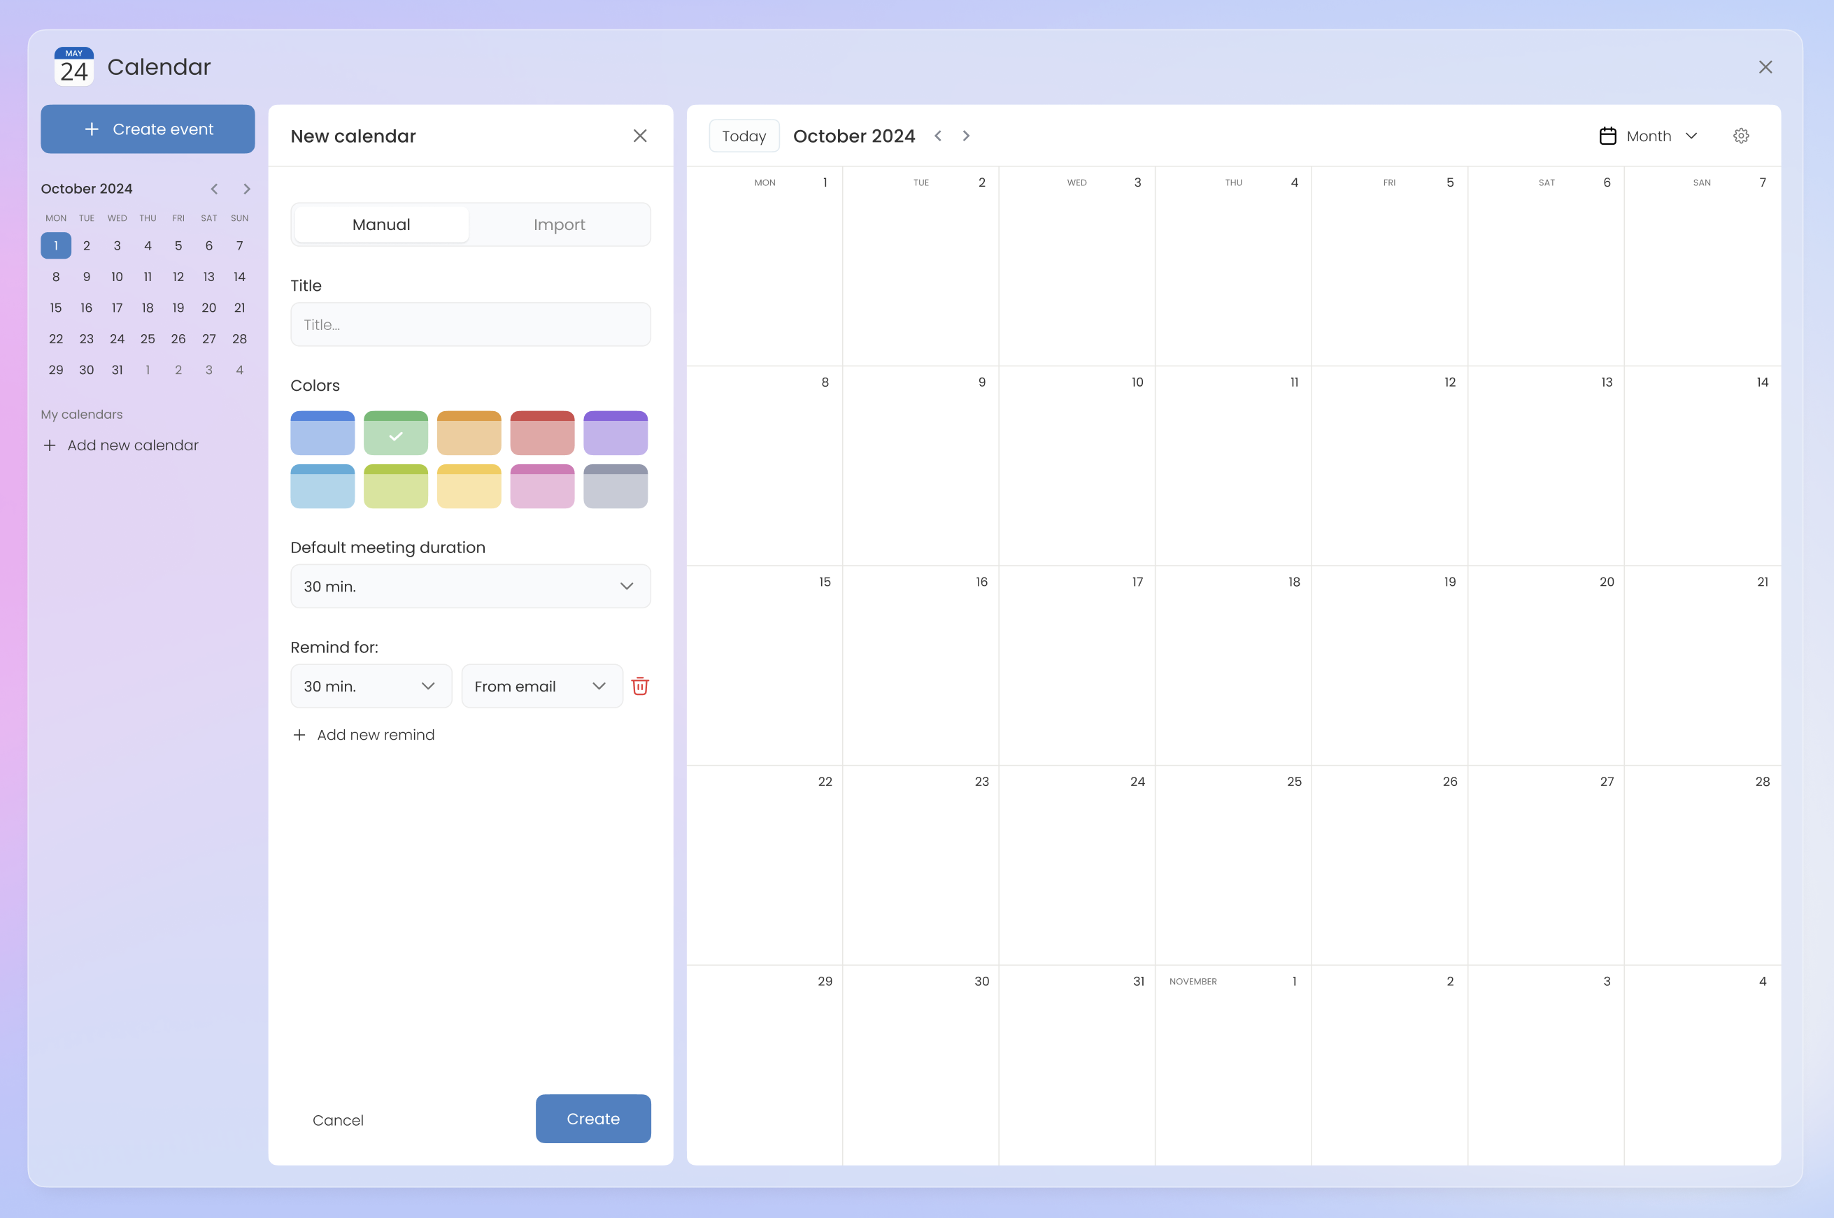Click the October 2024 main header text

854,136
